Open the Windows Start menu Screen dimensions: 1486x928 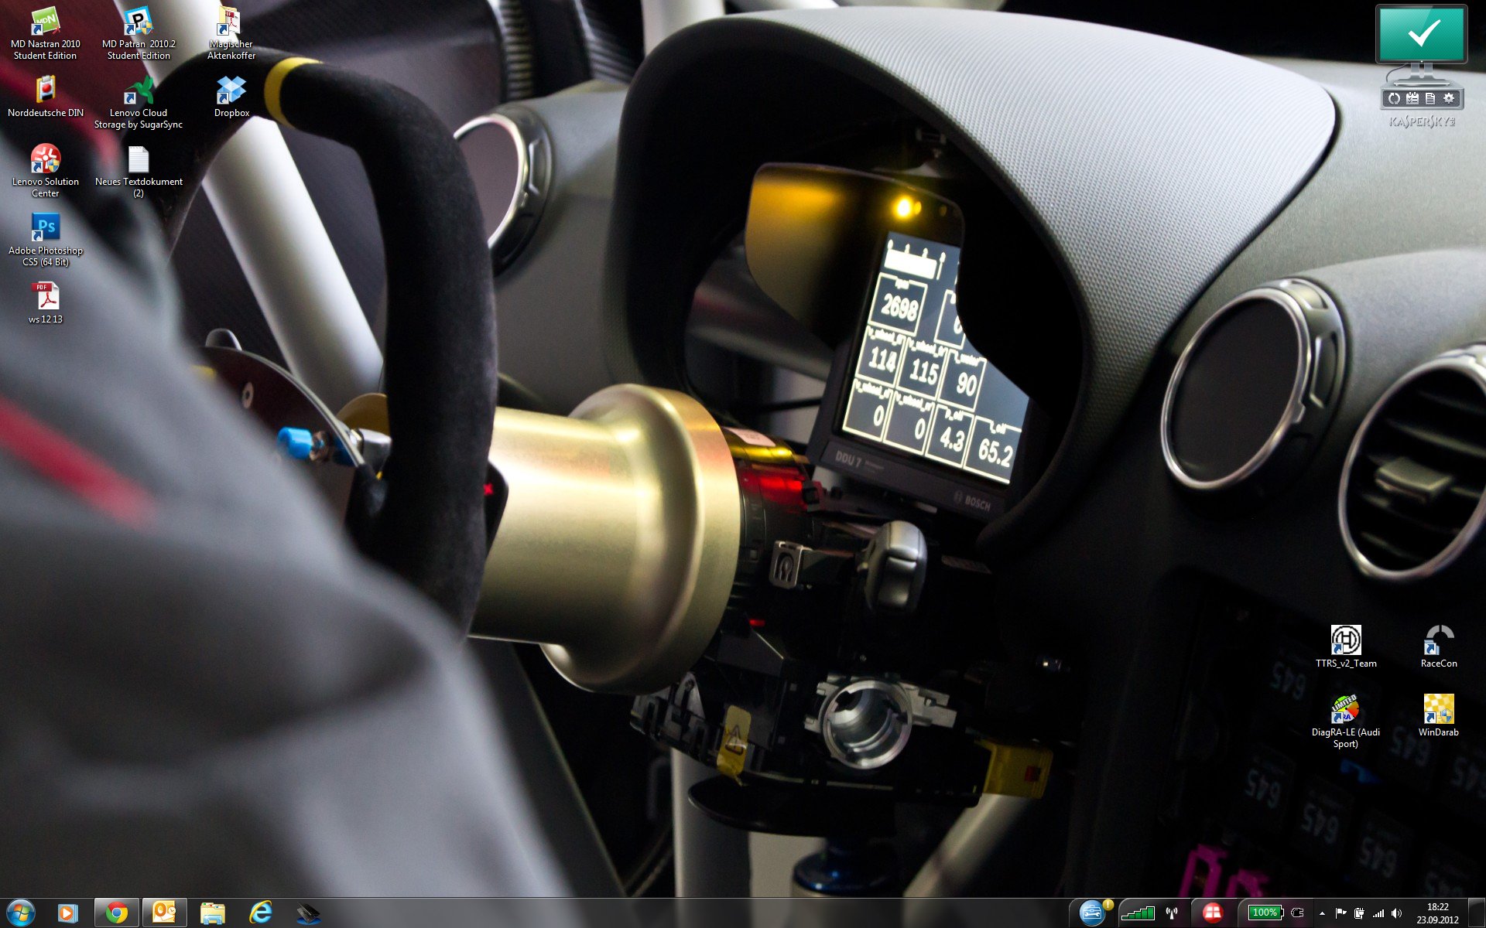[x=21, y=913]
